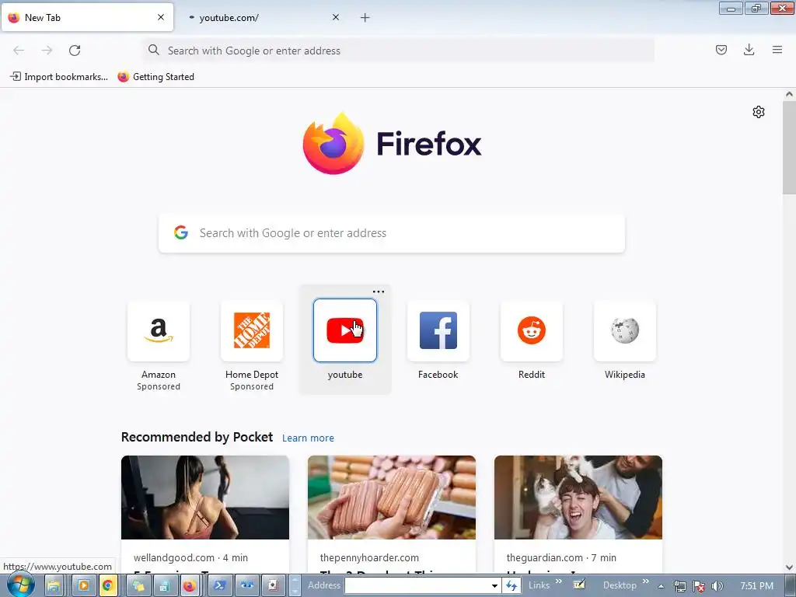Expand the Links toolbar chevron
Viewport: 796px width, 597px height.
click(559, 581)
